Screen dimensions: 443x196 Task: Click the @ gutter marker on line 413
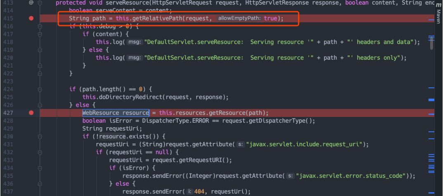(31, 3)
